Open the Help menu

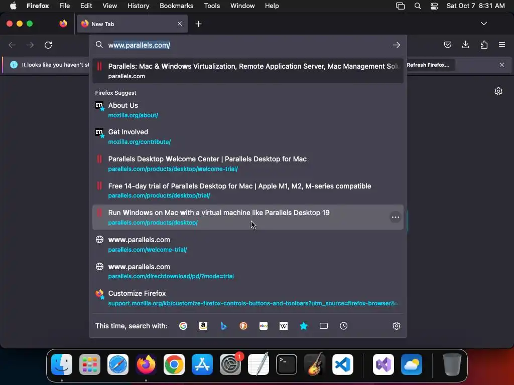272,6
